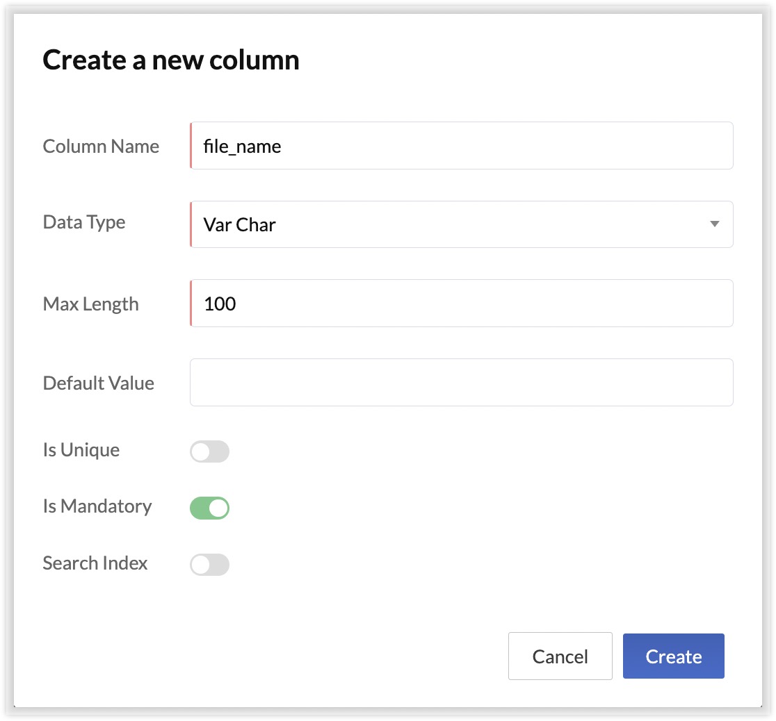Click the "Create a new column" heading
Image resolution: width=776 pixels, height=721 pixels.
pyautogui.click(x=171, y=60)
